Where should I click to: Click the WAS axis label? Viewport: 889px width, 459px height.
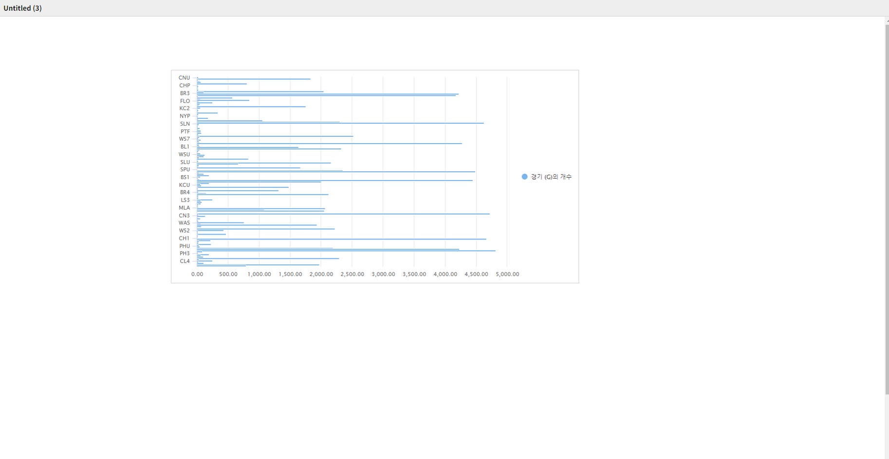click(184, 223)
